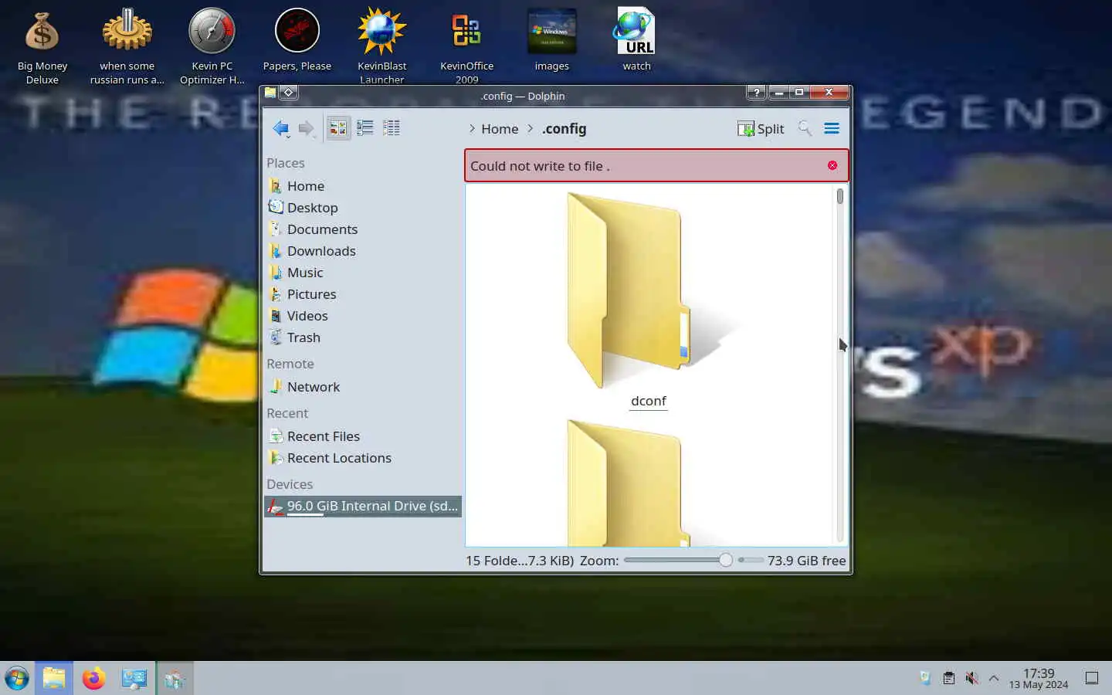Switch to Details view mode
Screen dimensions: 1112x695
click(x=391, y=128)
